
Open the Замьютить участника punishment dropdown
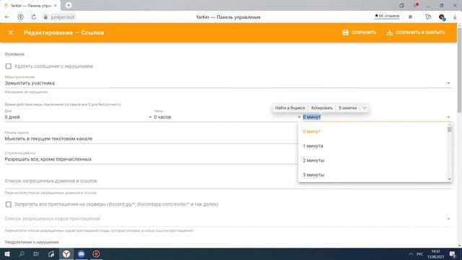(228, 83)
